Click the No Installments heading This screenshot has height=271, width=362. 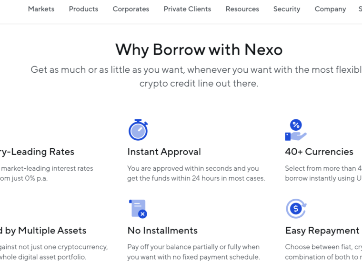(x=162, y=231)
